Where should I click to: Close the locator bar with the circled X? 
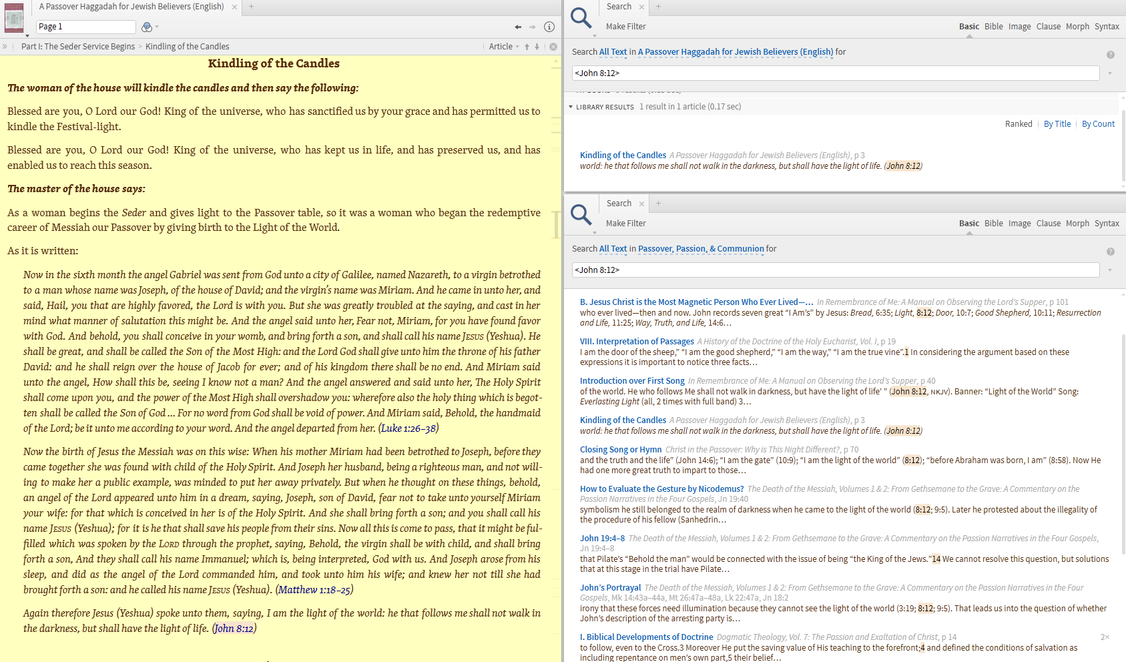[553, 47]
